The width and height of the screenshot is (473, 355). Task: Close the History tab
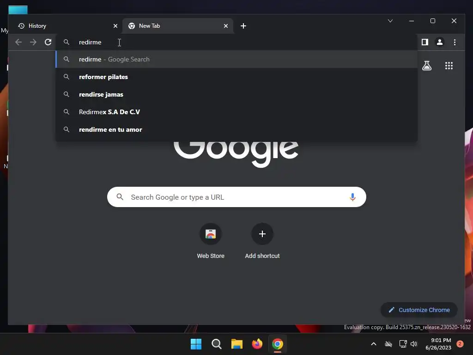(x=115, y=26)
